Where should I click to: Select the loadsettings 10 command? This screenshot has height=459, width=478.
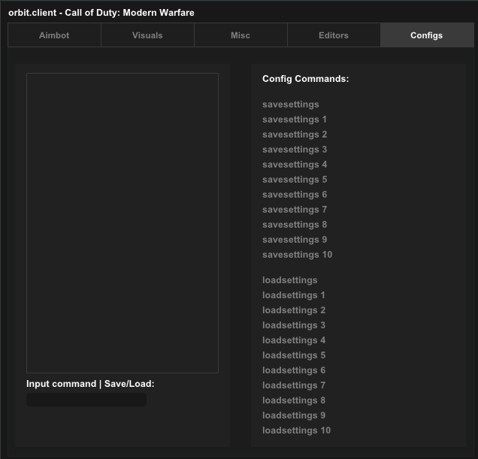coord(296,430)
